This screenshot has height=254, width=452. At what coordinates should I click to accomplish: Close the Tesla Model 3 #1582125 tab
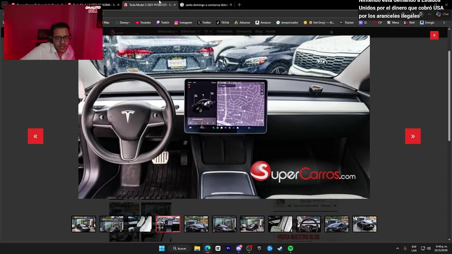click(x=174, y=5)
